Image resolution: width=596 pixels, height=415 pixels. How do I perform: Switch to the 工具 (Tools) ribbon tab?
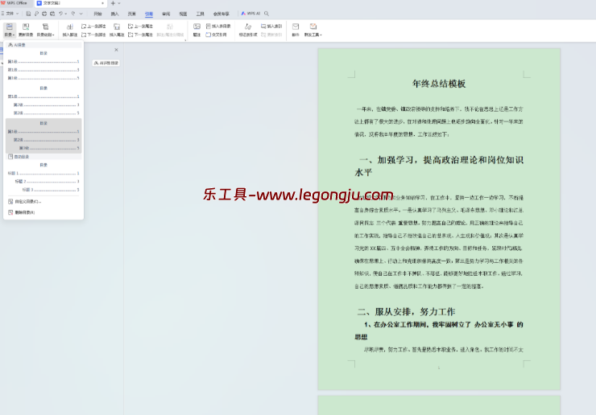tap(201, 14)
